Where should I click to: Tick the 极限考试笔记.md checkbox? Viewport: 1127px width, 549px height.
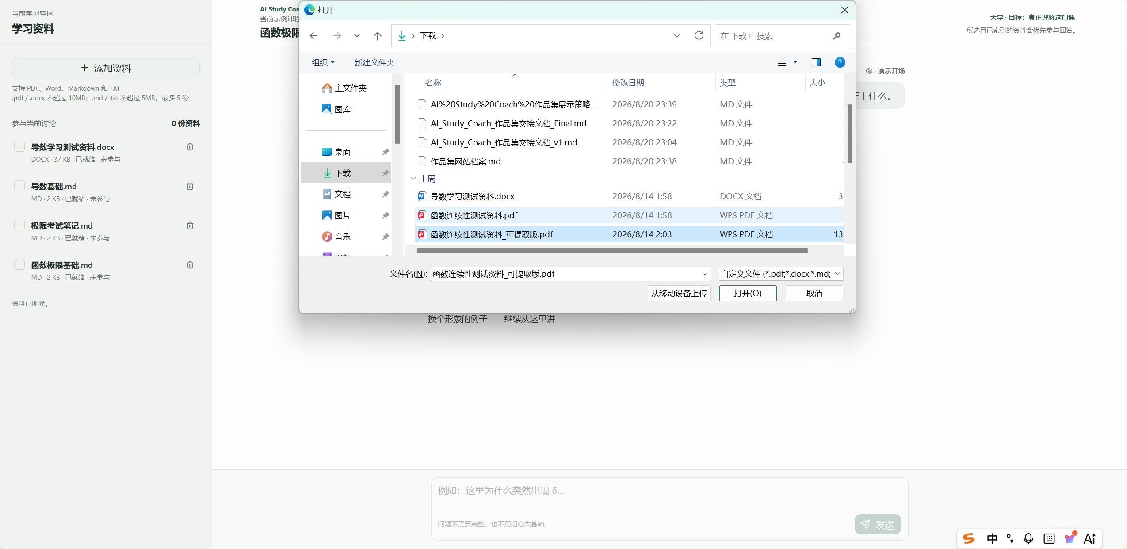pyautogui.click(x=19, y=225)
